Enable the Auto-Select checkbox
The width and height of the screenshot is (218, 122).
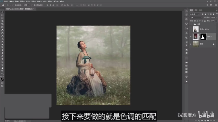(13, 5)
